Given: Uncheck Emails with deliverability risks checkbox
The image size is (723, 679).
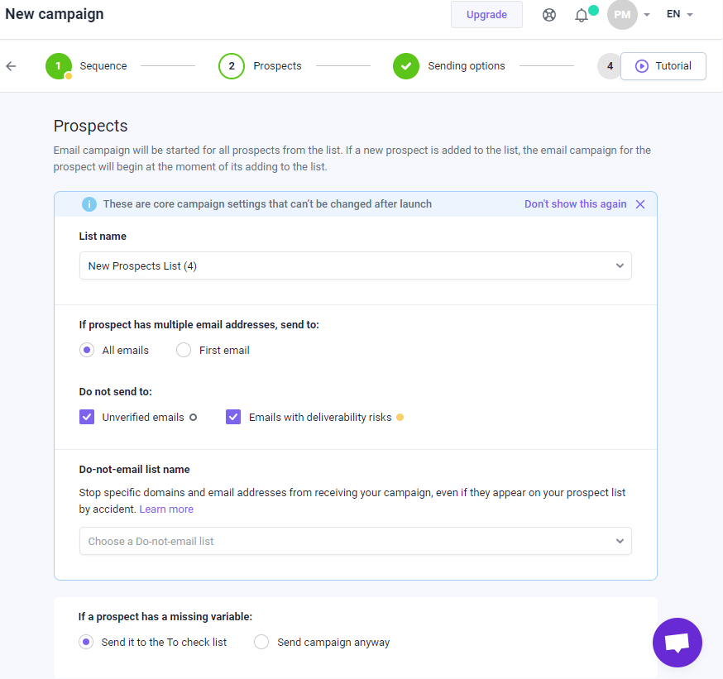Looking at the screenshot, I should pyautogui.click(x=233, y=417).
